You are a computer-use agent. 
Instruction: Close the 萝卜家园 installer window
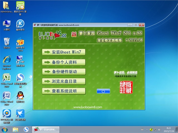[x=142, y=25]
